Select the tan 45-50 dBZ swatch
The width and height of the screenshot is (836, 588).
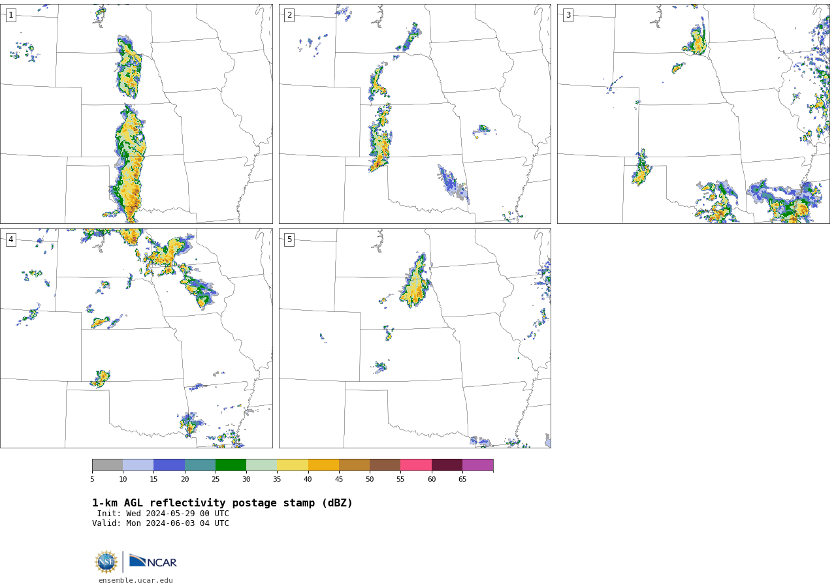(354, 465)
